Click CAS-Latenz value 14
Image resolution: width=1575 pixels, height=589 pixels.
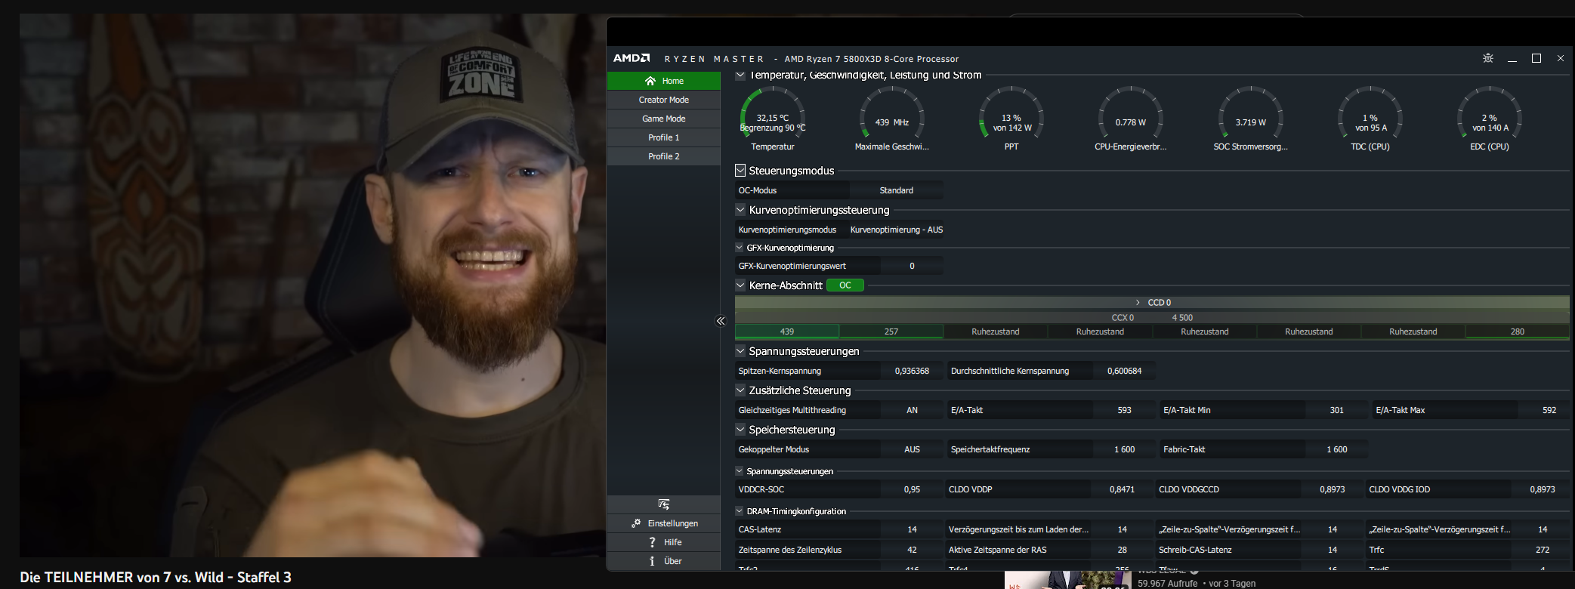(912, 529)
